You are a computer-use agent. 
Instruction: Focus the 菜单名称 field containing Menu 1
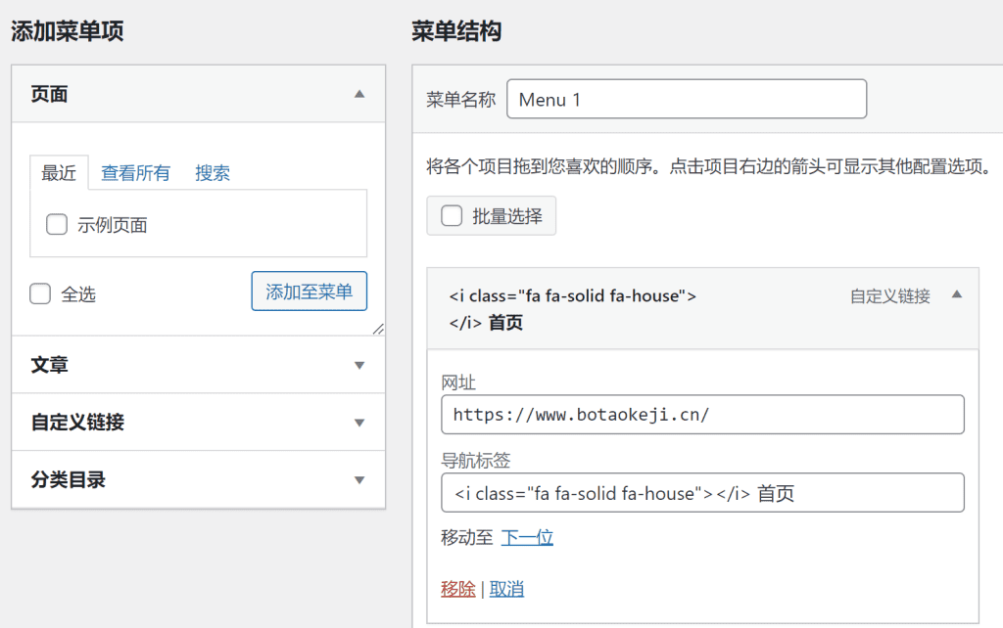[x=686, y=100]
